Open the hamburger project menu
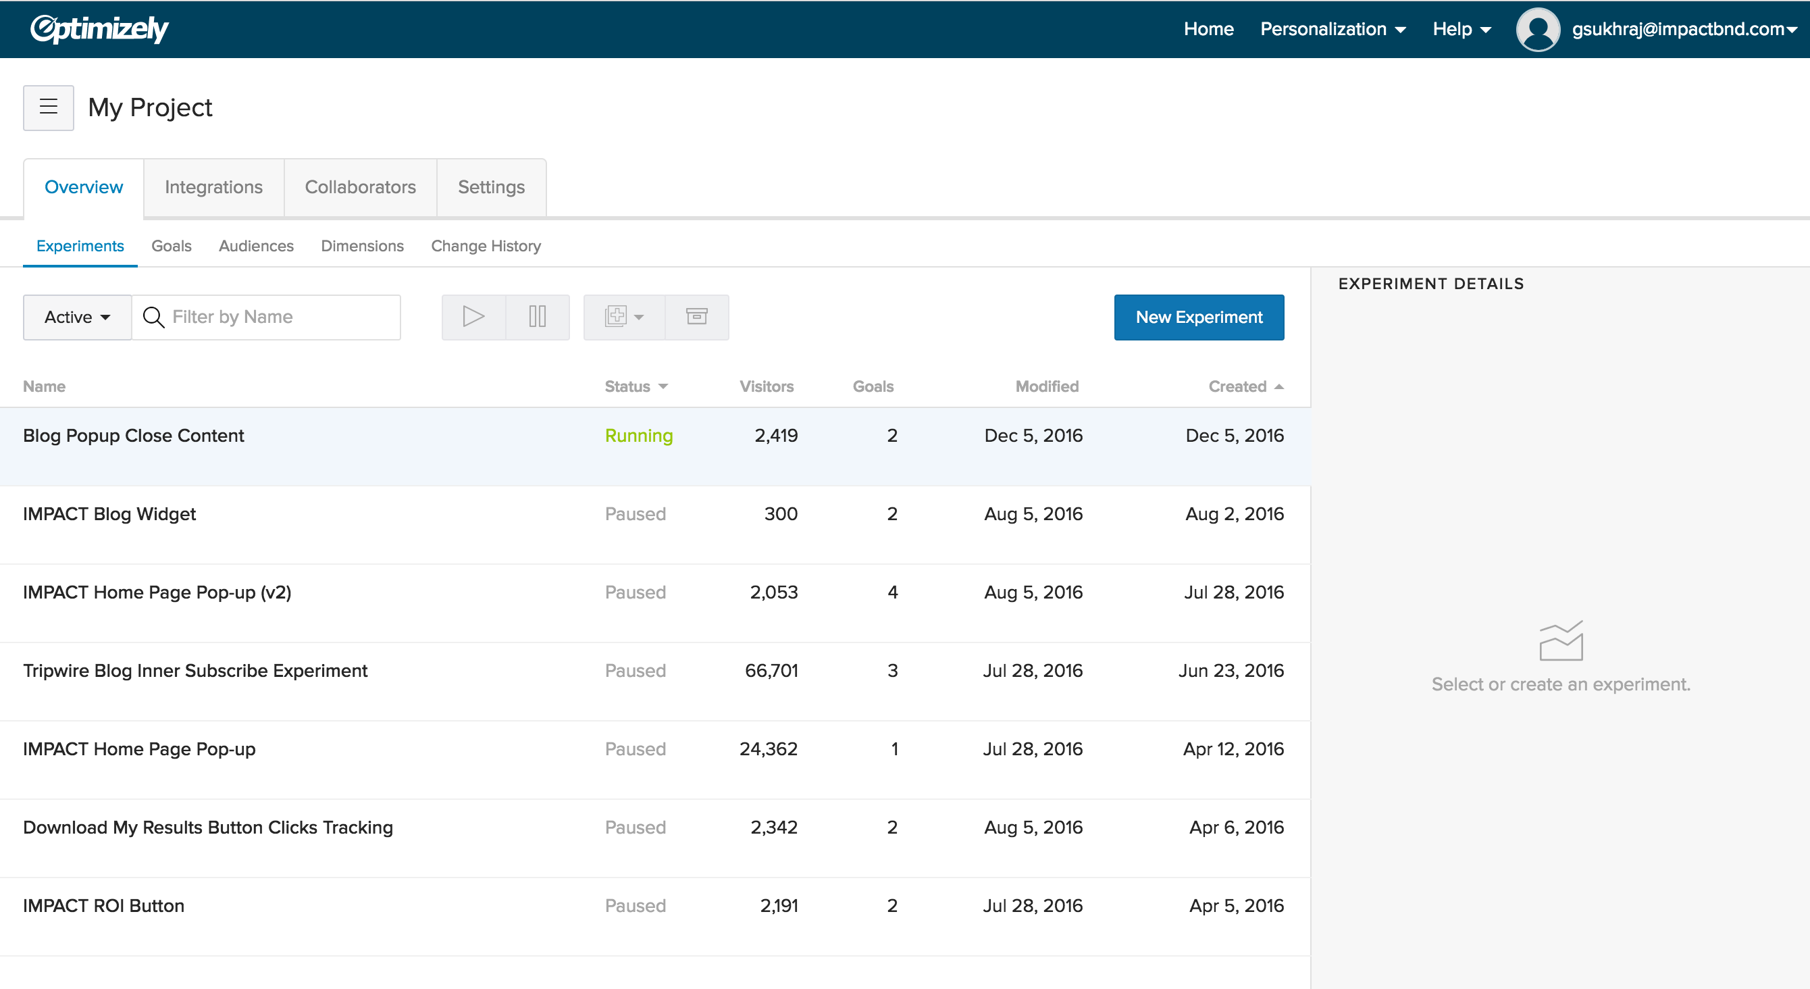Viewport: 1810px width, 989px height. point(49,107)
